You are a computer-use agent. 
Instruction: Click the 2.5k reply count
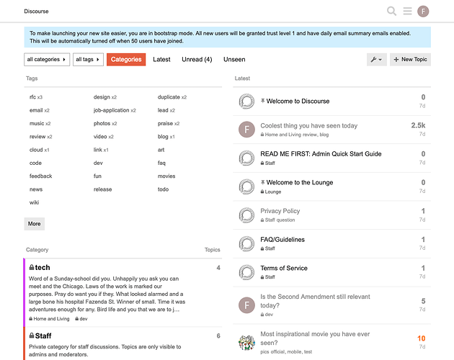[418, 125]
